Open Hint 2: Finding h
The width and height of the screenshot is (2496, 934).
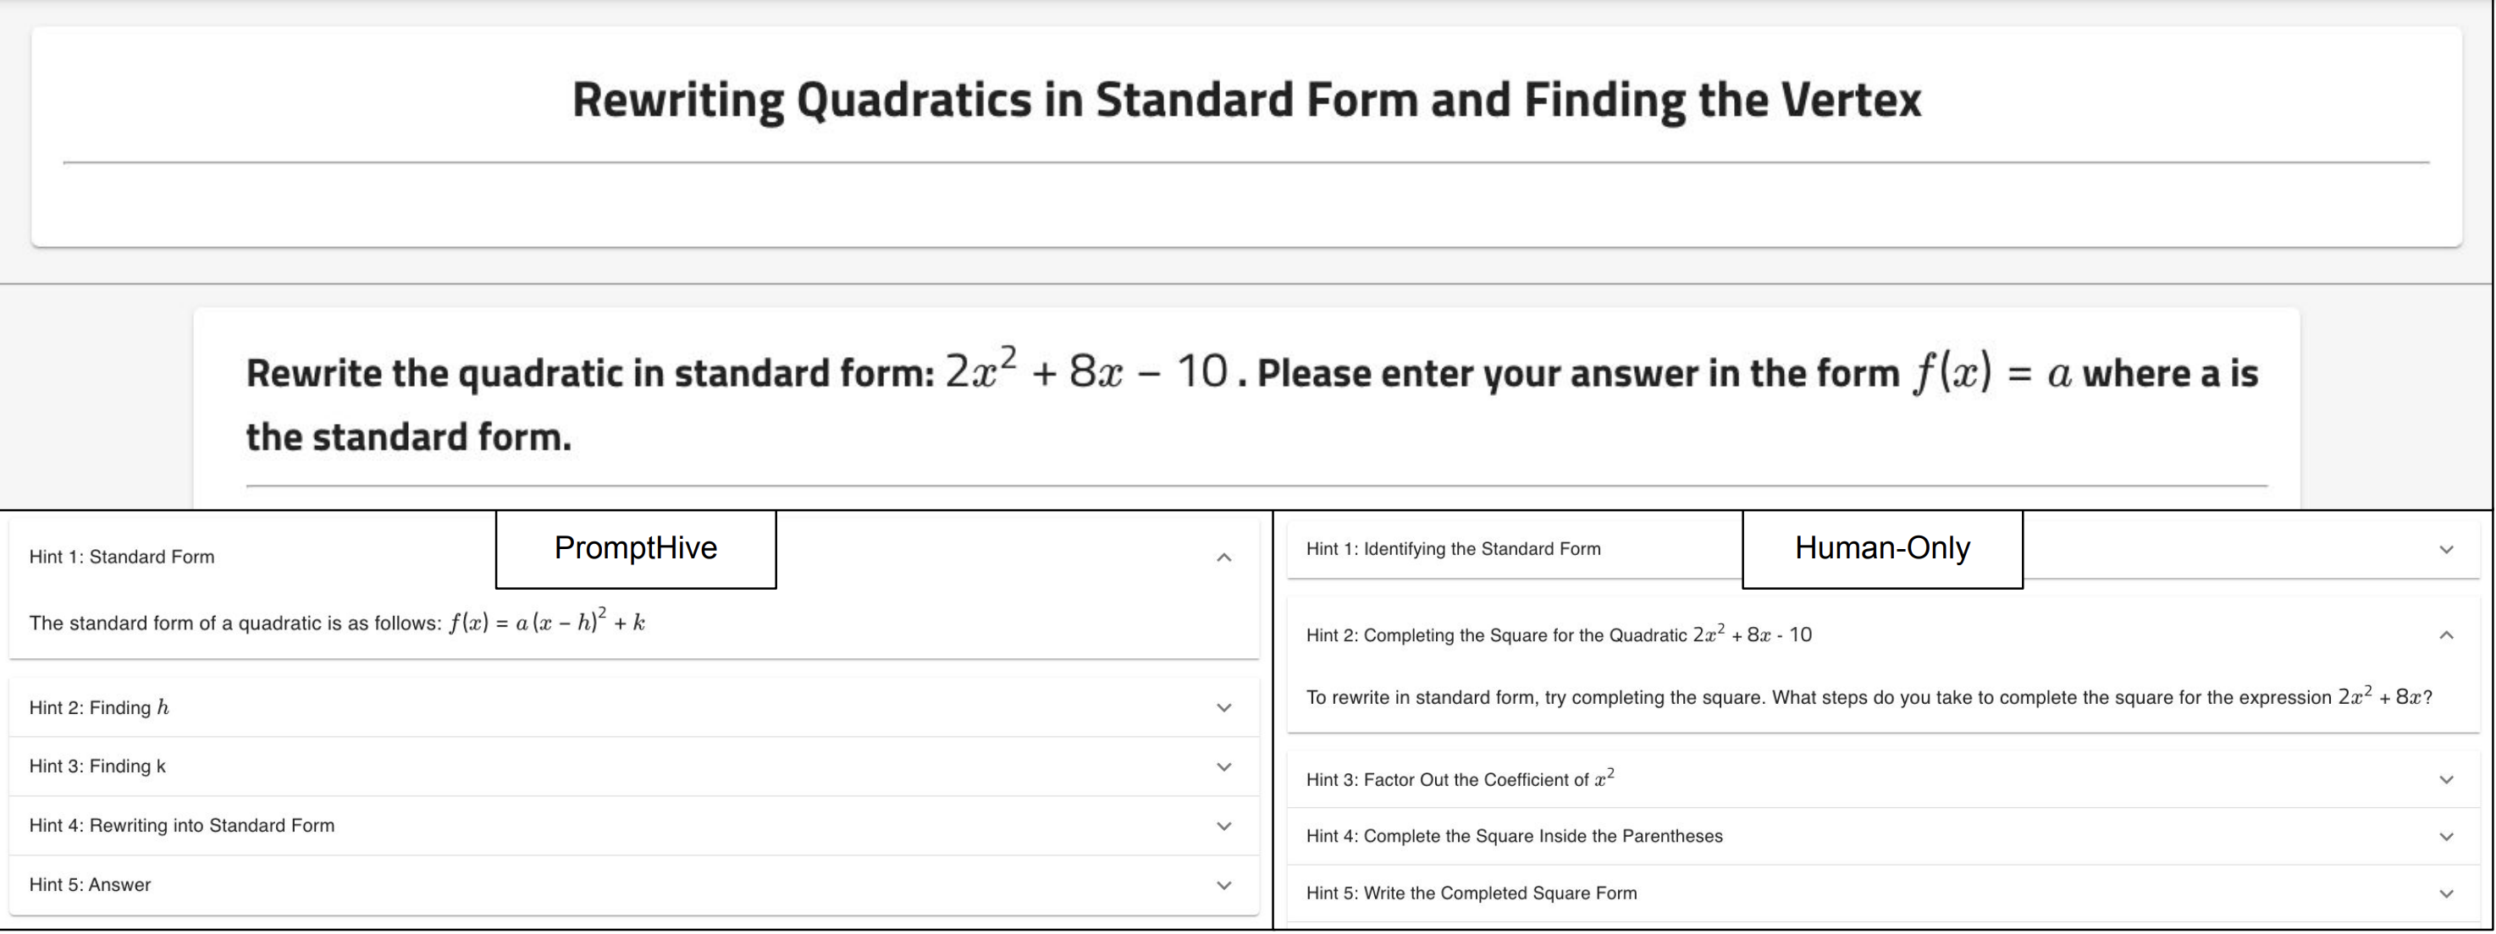[99, 708]
